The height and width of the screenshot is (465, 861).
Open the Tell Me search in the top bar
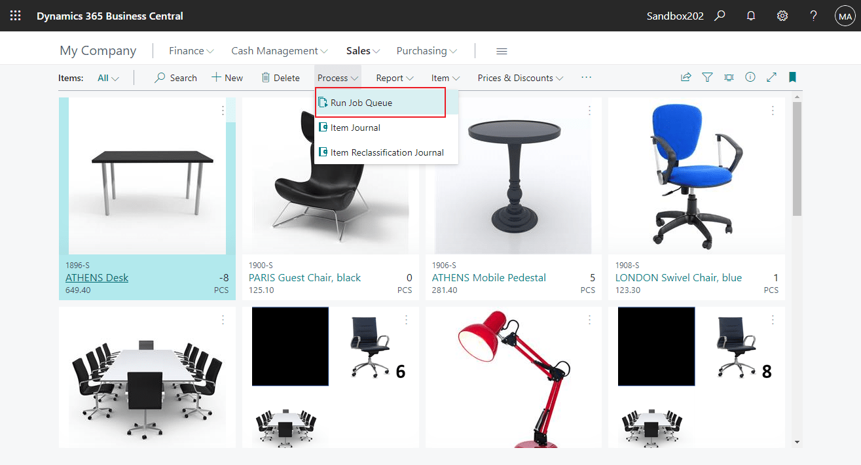[720, 15]
